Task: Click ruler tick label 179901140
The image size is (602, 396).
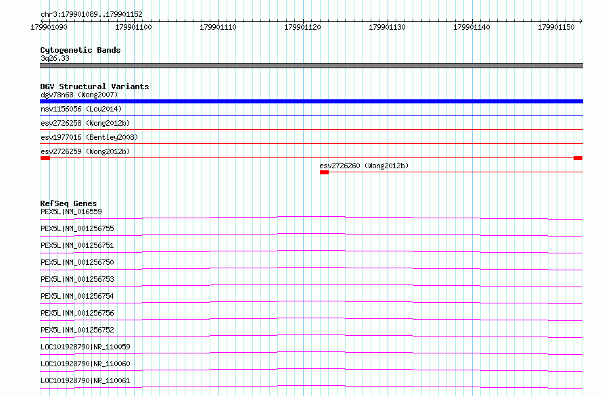Action: click(471, 27)
